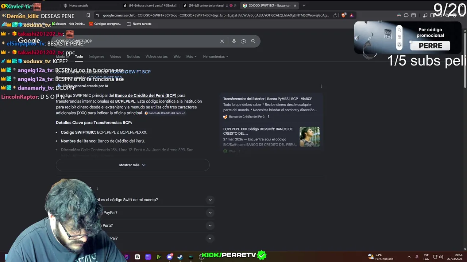Click the 'Nombre del Banco' bullet line
The image size is (467, 262).
point(103,141)
